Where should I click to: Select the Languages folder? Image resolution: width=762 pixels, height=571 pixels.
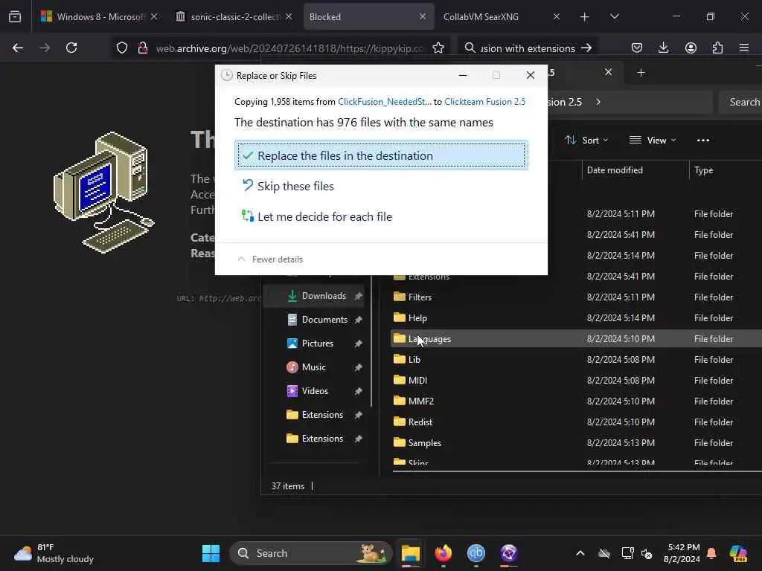tap(576, 338)
